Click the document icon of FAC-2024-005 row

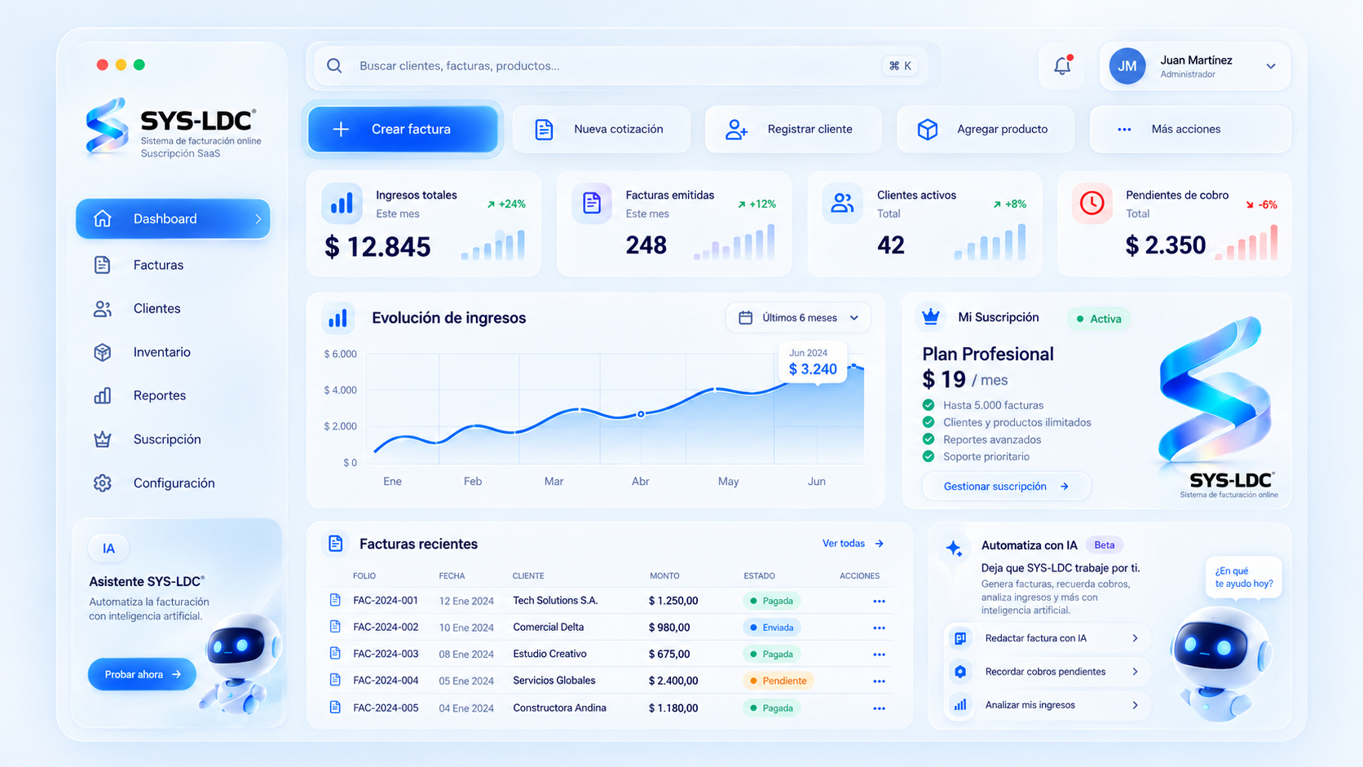335,707
